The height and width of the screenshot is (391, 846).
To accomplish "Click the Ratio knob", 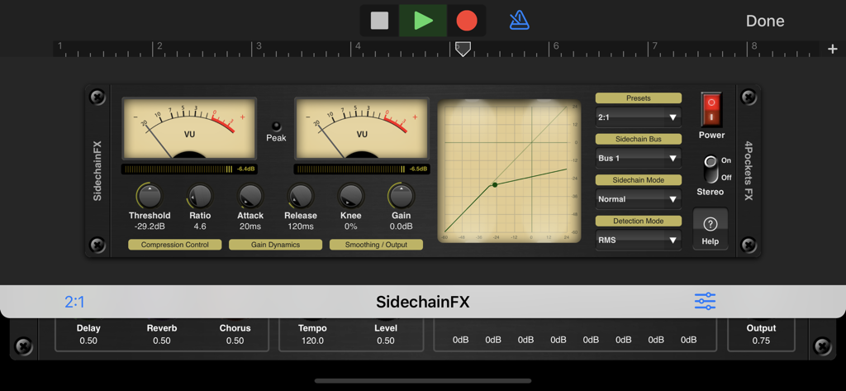I will [x=200, y=195].
